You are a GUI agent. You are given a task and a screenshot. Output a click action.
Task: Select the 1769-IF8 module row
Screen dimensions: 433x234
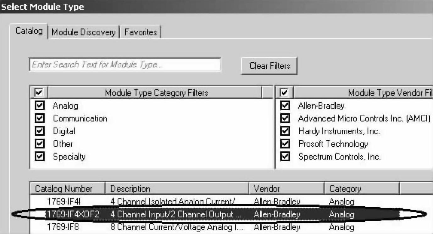point(215,227)
